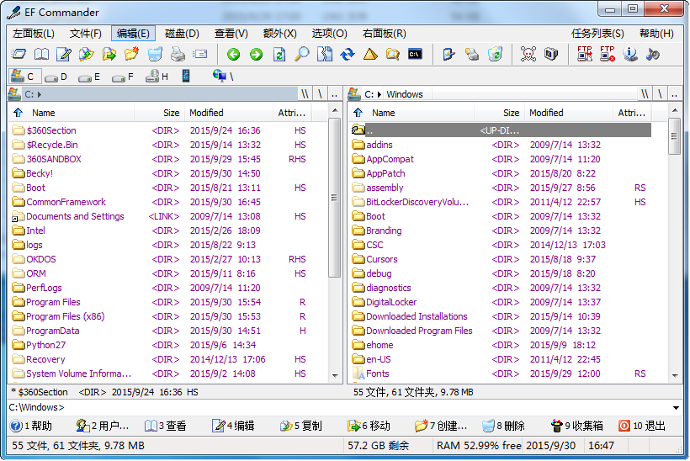Click the 8 删除 function button
The height and width of the screenshot is (461, 690).
tap(504, 426)
